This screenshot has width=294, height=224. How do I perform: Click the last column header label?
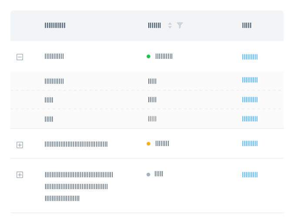click(247, 25)
